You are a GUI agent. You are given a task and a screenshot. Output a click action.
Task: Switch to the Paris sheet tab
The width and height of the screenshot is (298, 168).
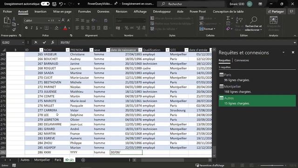[x=58, y=160]
